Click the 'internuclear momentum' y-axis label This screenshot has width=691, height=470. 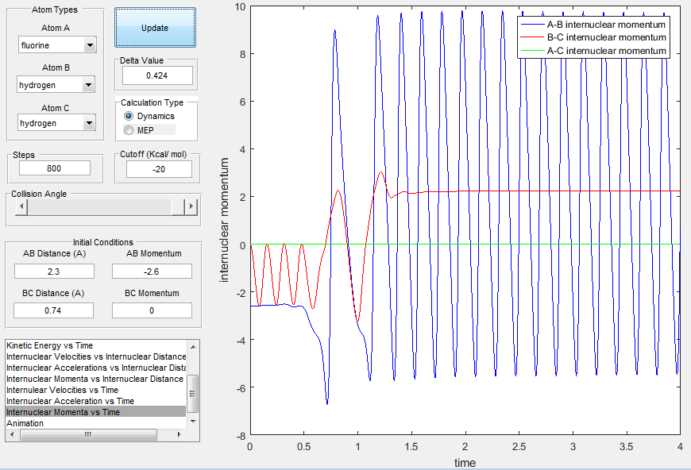(224, 220)
